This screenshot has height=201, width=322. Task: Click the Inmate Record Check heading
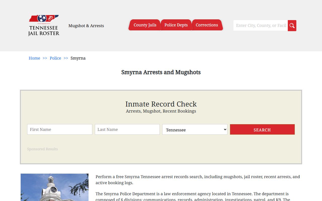(161, 104)
